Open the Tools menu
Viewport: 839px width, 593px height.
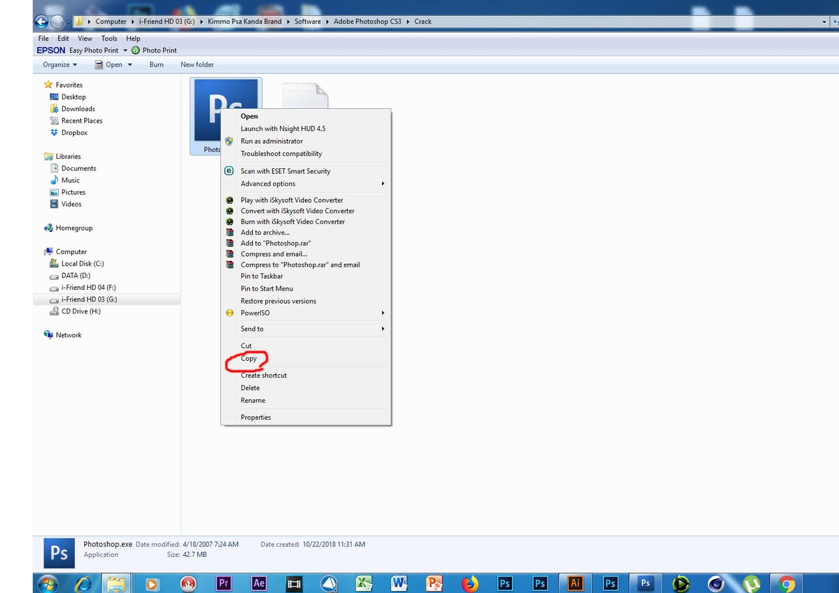click(x=109, y=38)
